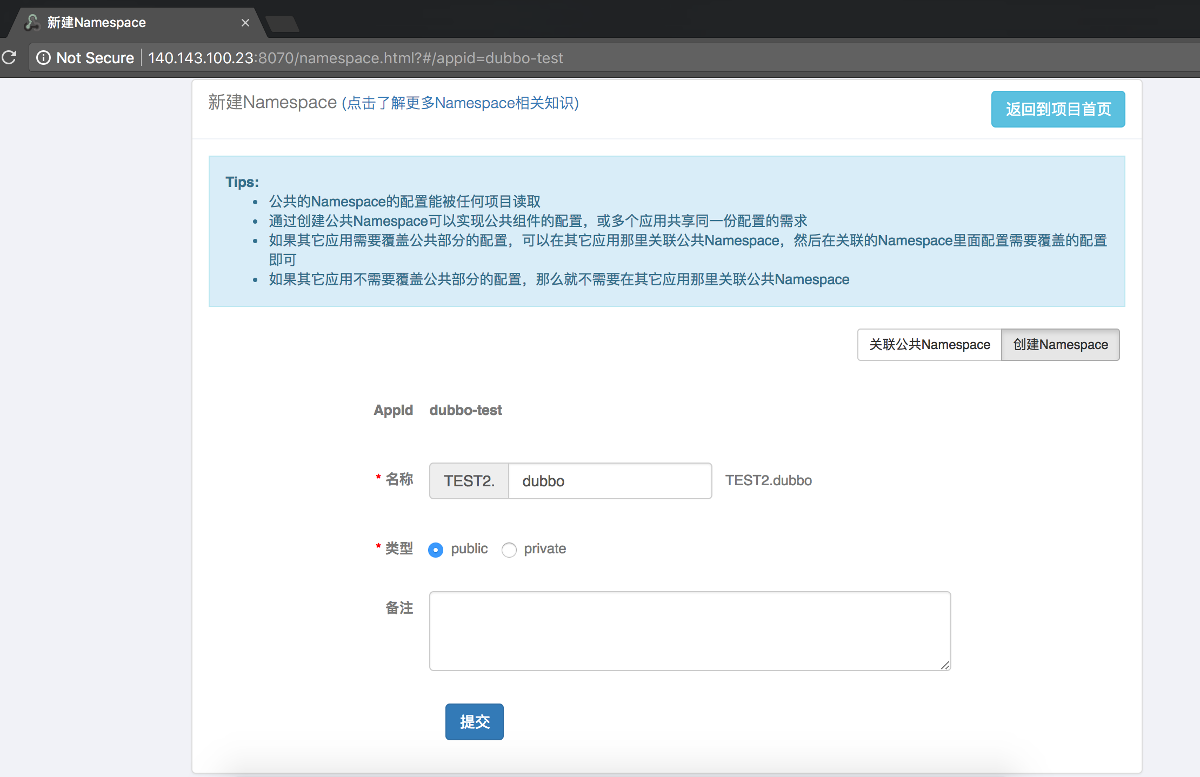Click the Not Secure label text

95,58
